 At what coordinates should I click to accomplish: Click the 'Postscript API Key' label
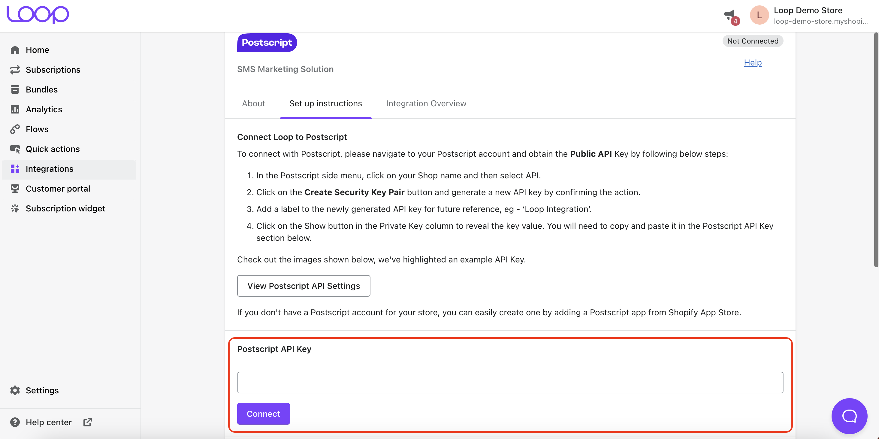click(274, 349)
